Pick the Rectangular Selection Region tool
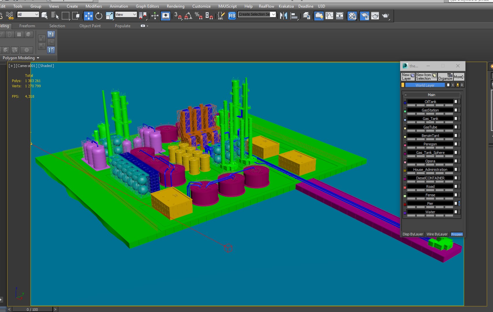The height and width of the screenshot is (312, 493). 66,16
